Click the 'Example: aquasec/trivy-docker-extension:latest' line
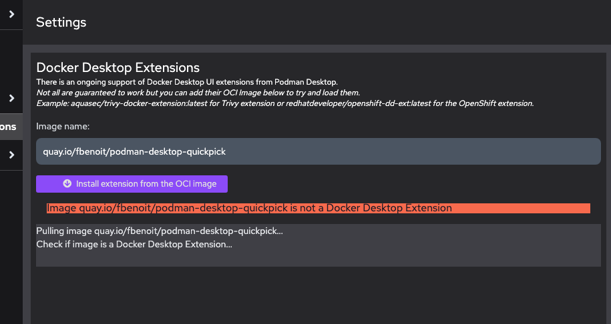 coord(285,103)
